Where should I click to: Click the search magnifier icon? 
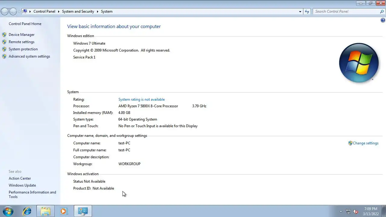pyautogui.click(x=382, y=11)
